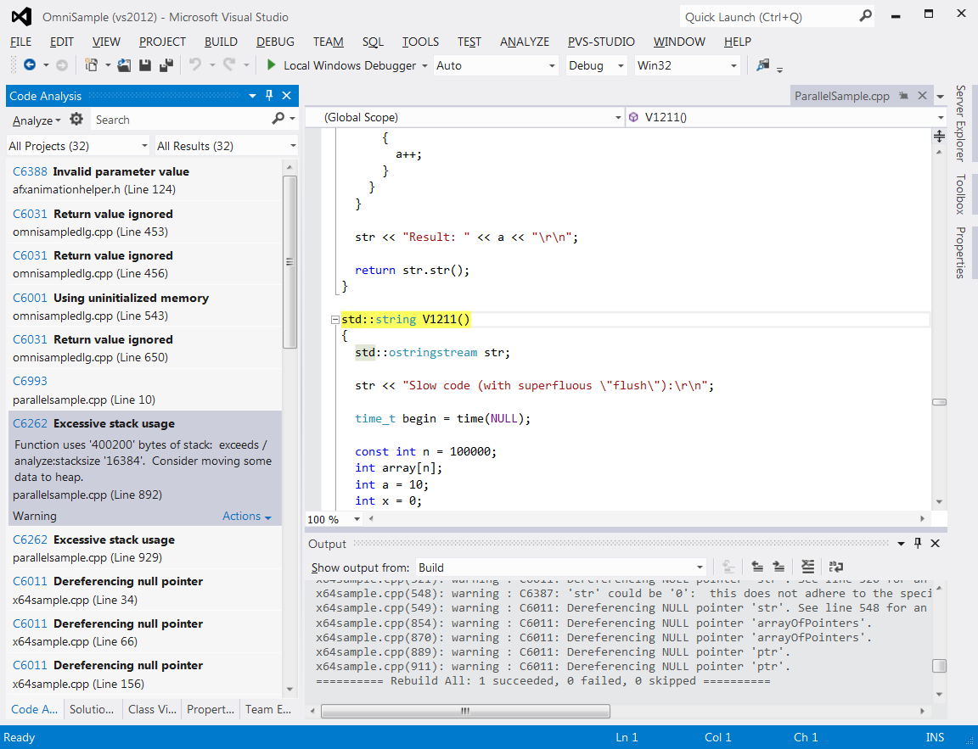978x749 pixels.
Task: Go to next message in Output
Action: coord(778,567)
